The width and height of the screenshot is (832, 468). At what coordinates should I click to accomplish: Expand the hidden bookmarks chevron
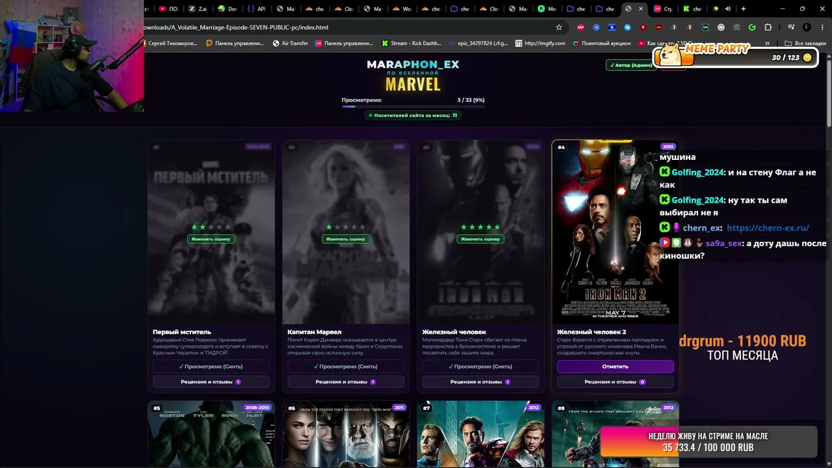point(767,43)
